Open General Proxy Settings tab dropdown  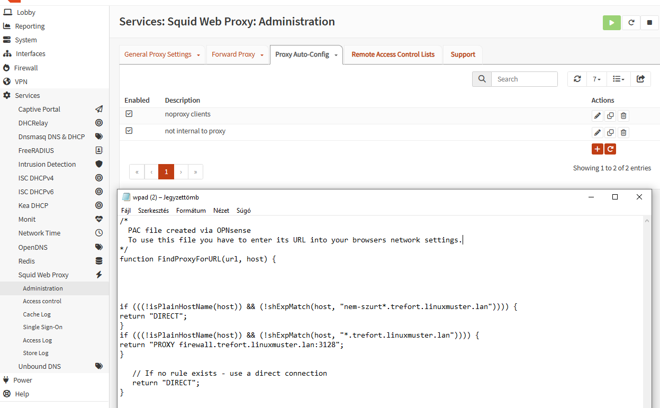pyautogui.click(x=199, y=55)
